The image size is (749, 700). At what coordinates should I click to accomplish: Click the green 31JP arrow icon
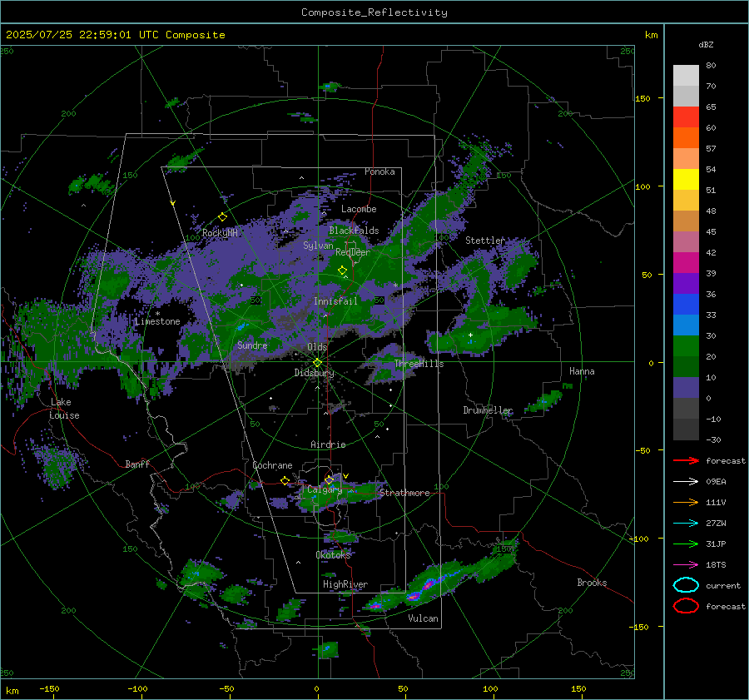tap(686, 544)
